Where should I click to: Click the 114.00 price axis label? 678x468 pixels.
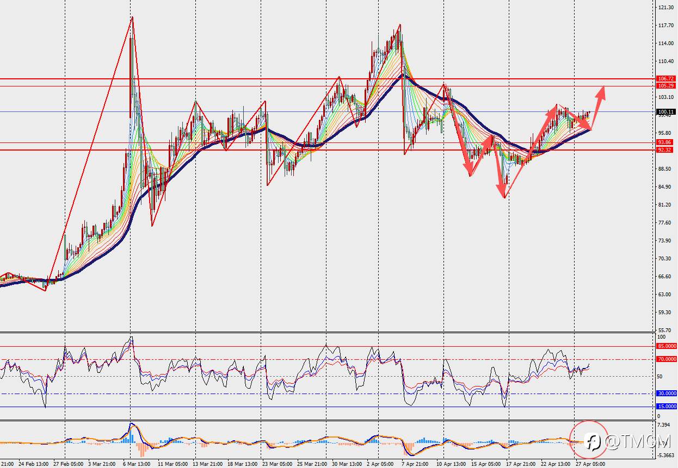[666, 43]
